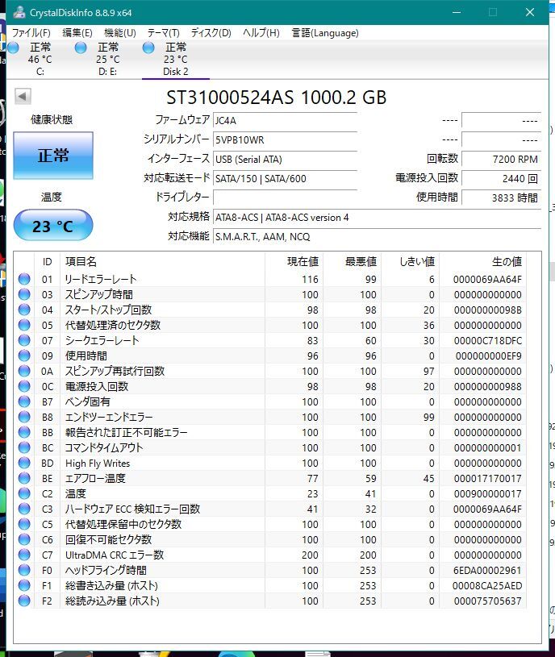This screenshot has width=555, height=657.
Task: Click status icon of row BC コマンドタイムアウト
Action: tap(24, 447)
